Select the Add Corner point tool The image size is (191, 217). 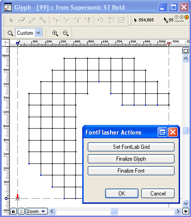(56, 20)
